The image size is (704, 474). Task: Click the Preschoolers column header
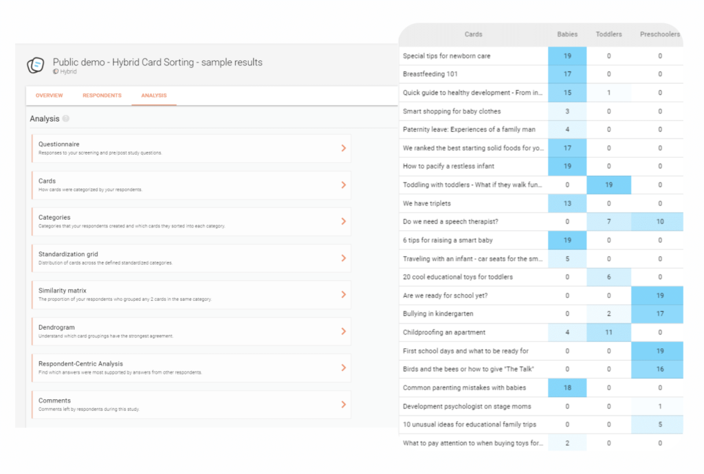659,34
